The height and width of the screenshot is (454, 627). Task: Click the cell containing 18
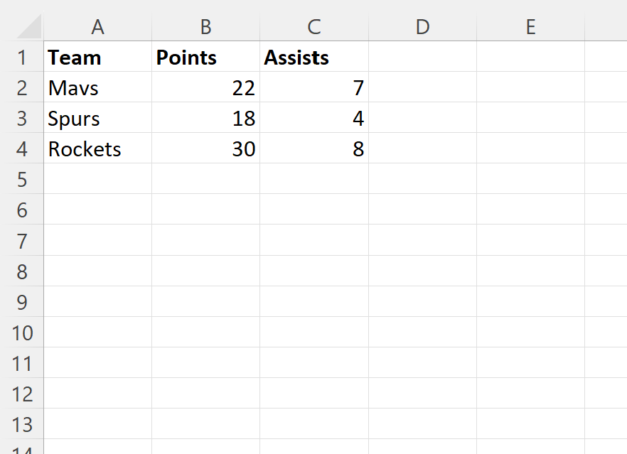coord(205,119)
